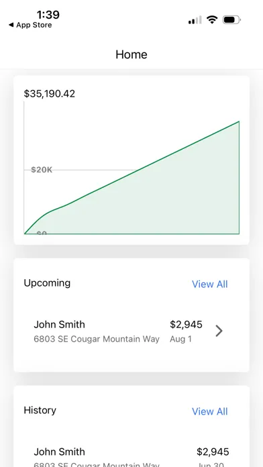Tap the battery indicator icon
The width and height of the screenshot is (263, 467).
point(231,20)
